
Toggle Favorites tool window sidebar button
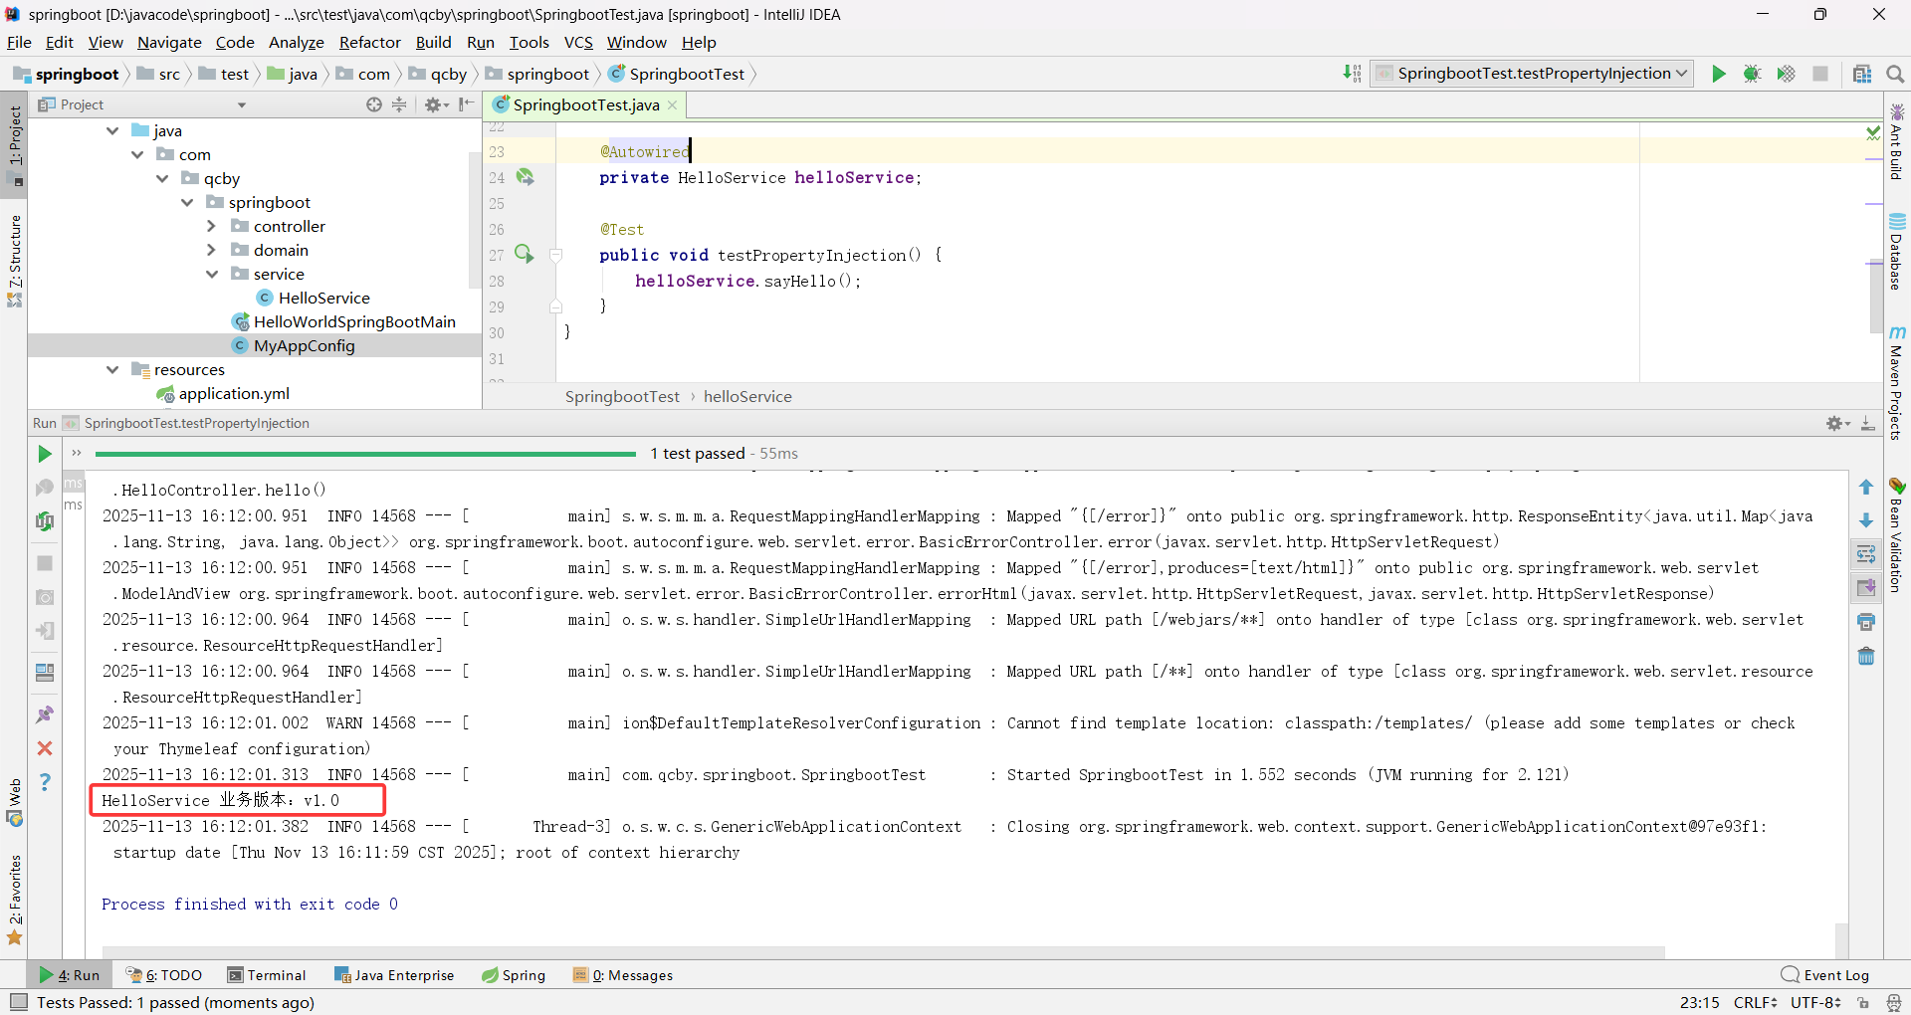pos(15,900)
